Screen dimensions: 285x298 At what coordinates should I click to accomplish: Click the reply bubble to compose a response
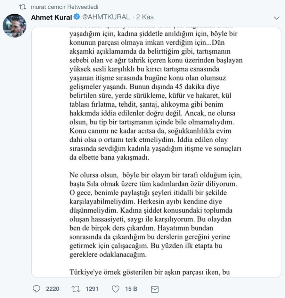(36, 289)
